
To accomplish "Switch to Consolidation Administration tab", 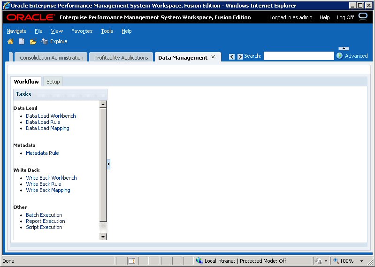I will pos(51,57).
